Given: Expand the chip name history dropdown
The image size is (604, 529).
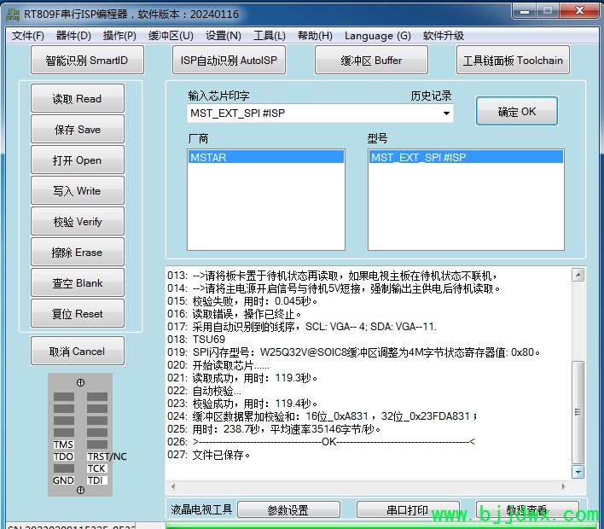Looking at the screenshot, I should coord(445,113).
